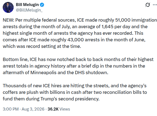Click the 3:00 PM timestamp

coord(11,109)
